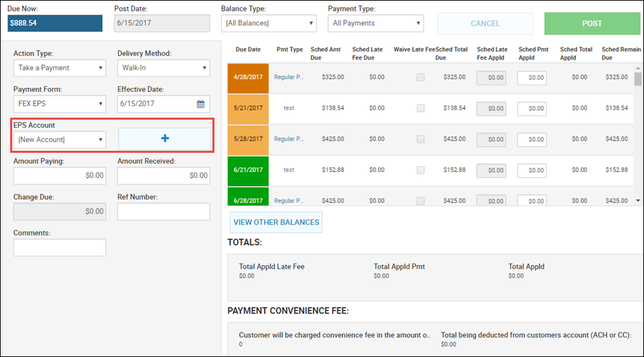The width and height of the screenshot is (644, 357).
Task: Open the Action Type dropdown
Action: [x=60, y=68]
